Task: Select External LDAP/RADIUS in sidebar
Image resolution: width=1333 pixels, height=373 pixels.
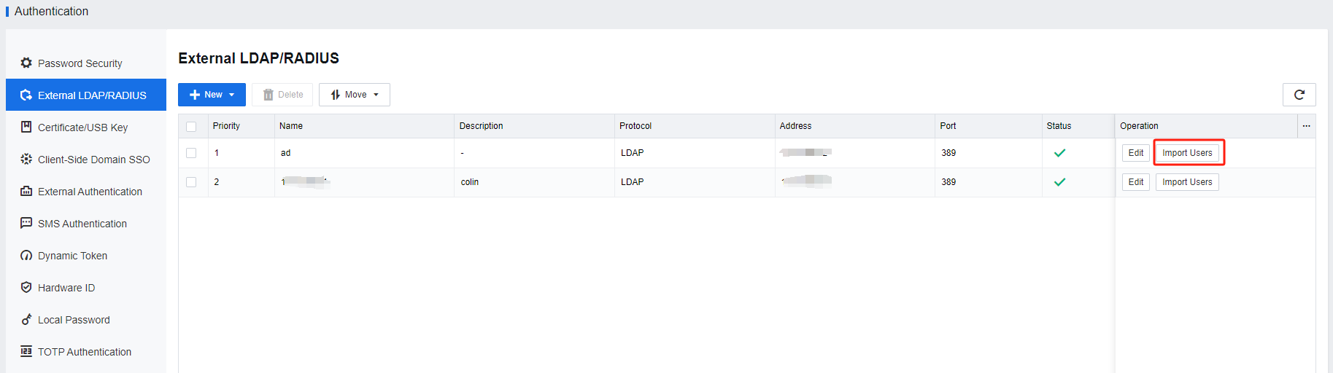Action: click(x=92, y=95)
